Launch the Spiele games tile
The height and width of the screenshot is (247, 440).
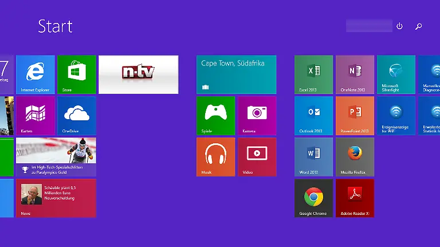(x=216, y=116)
